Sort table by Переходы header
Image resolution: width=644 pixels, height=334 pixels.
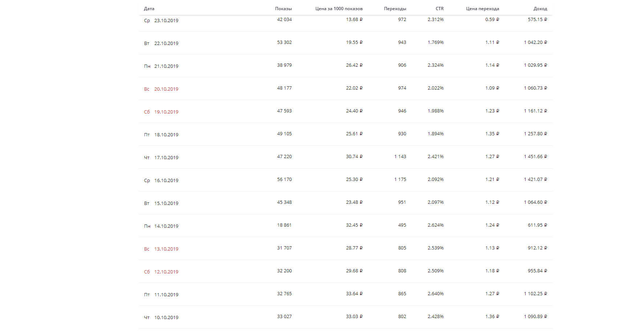395,9
